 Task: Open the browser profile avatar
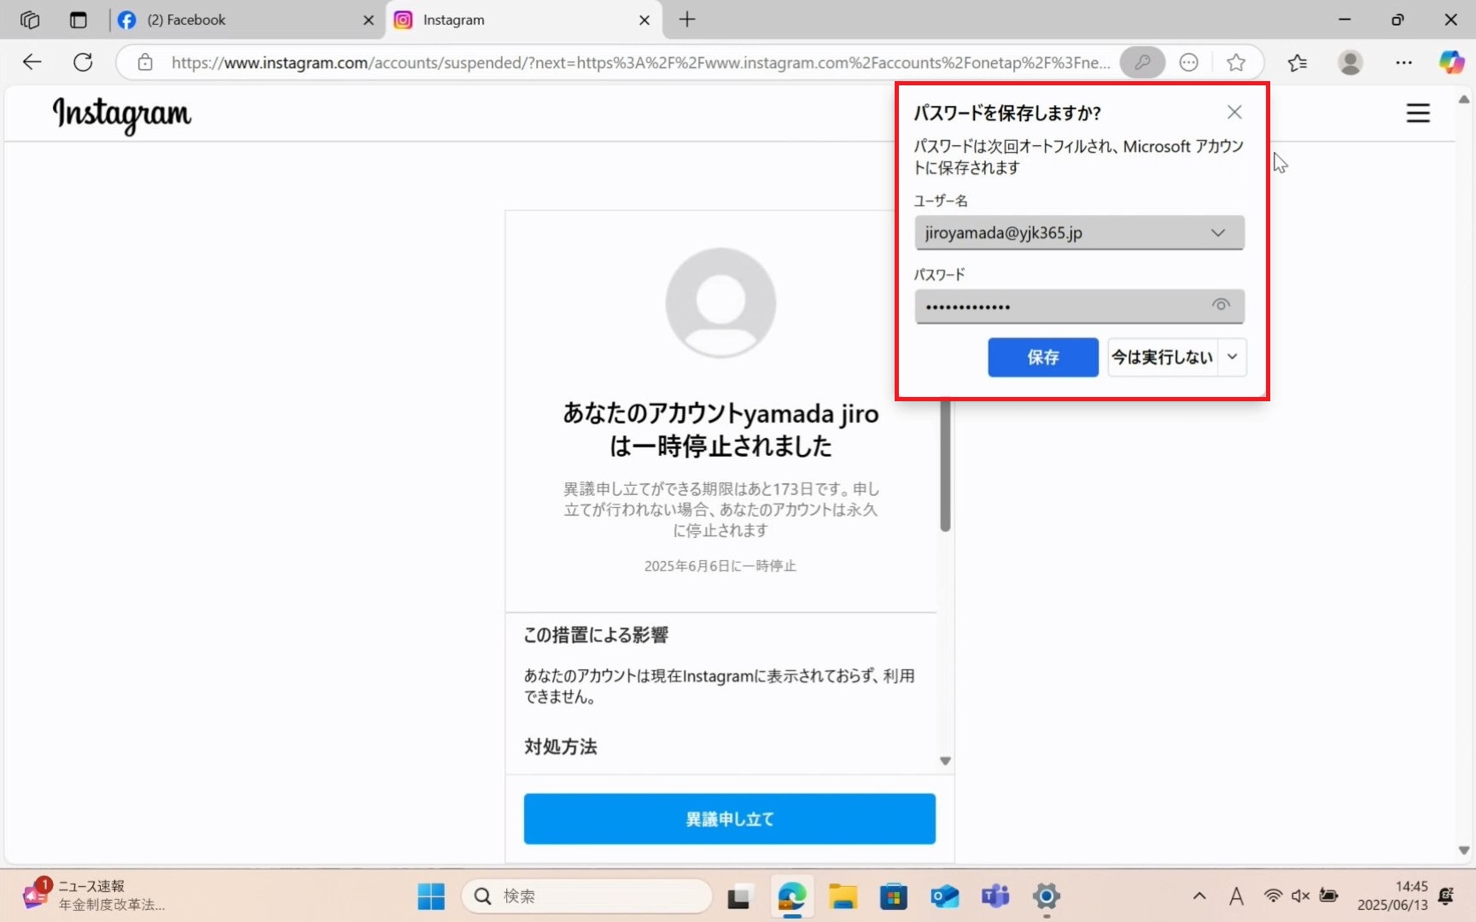click(1350, 62)
